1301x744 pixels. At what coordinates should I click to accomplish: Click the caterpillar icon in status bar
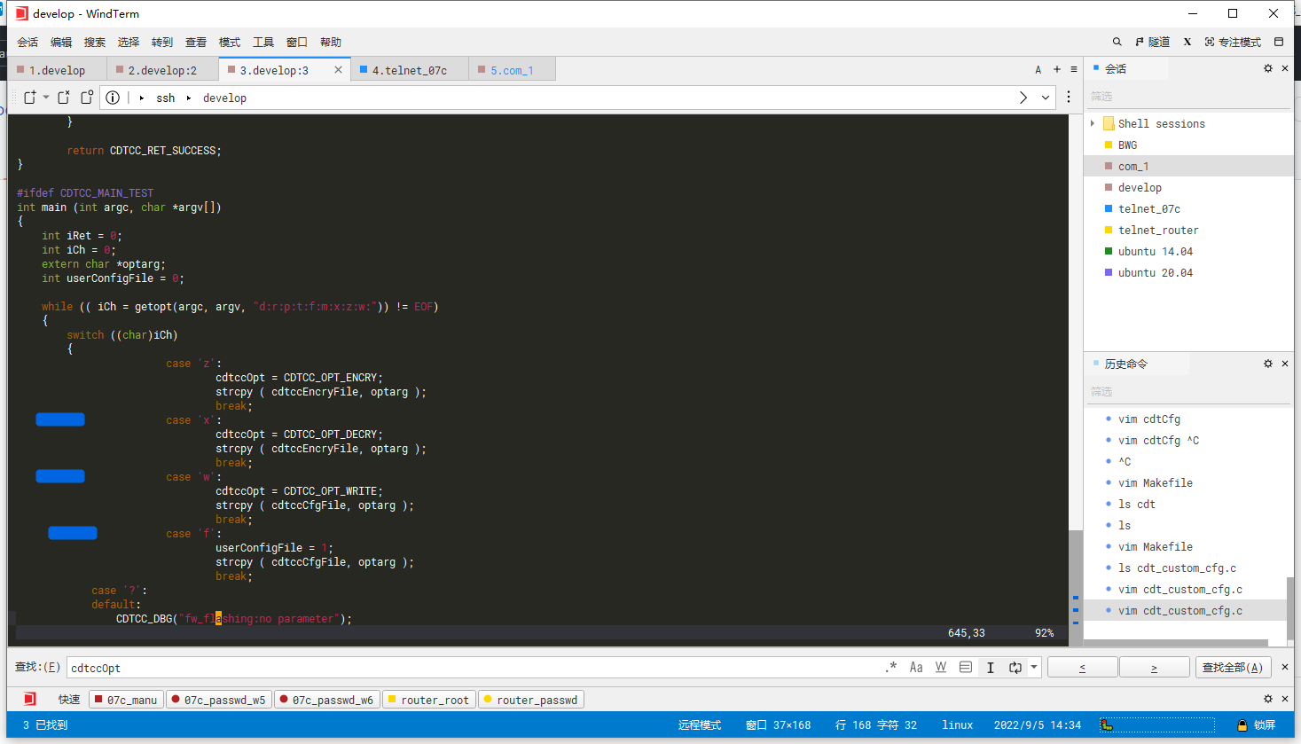1107,724
